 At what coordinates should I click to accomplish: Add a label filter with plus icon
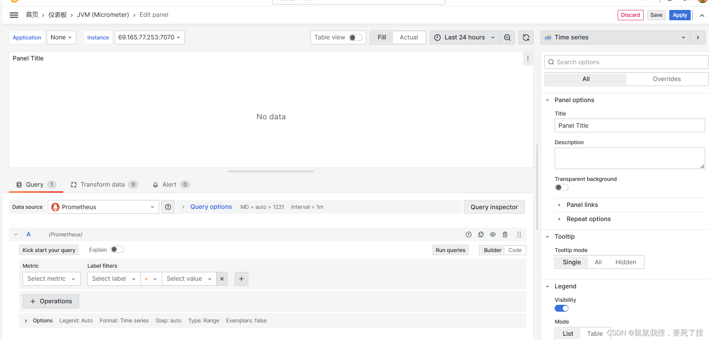(241, 279)
